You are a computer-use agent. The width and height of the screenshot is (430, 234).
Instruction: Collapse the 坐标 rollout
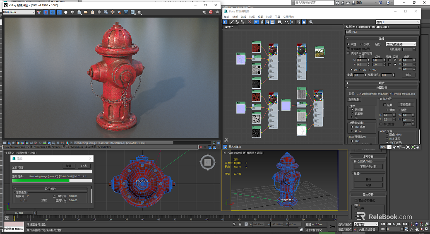click(382, 39)
